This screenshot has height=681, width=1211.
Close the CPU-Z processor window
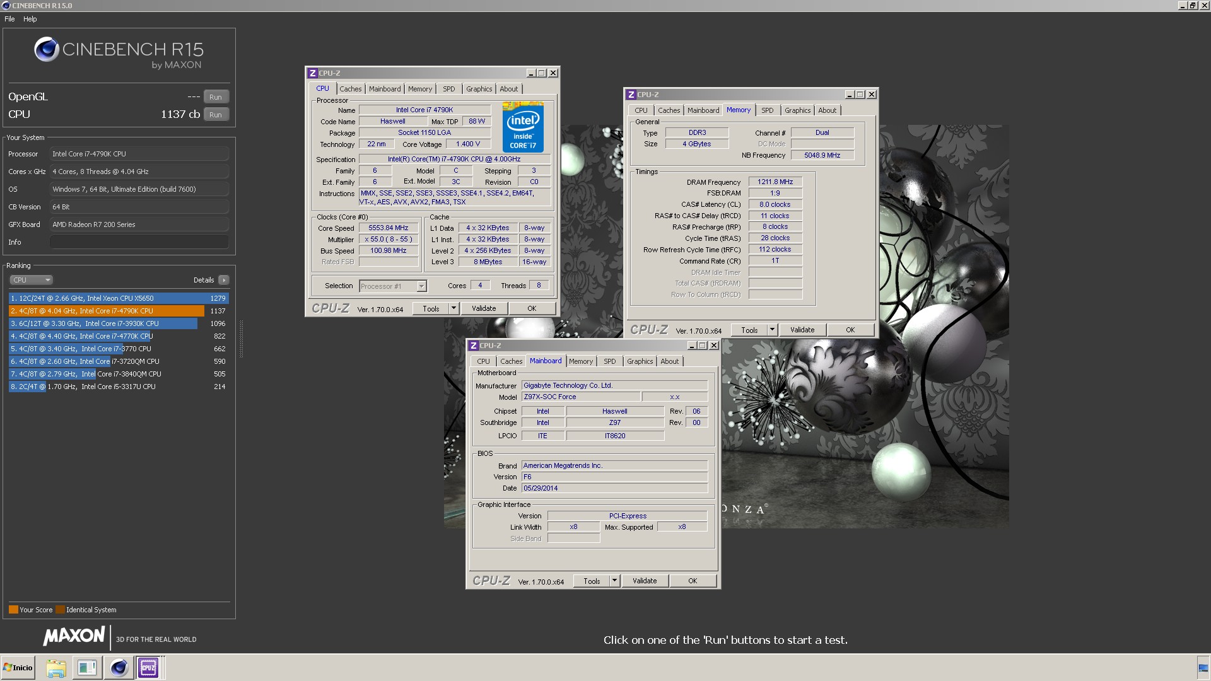pyautogui.click(x=553, y=73)
